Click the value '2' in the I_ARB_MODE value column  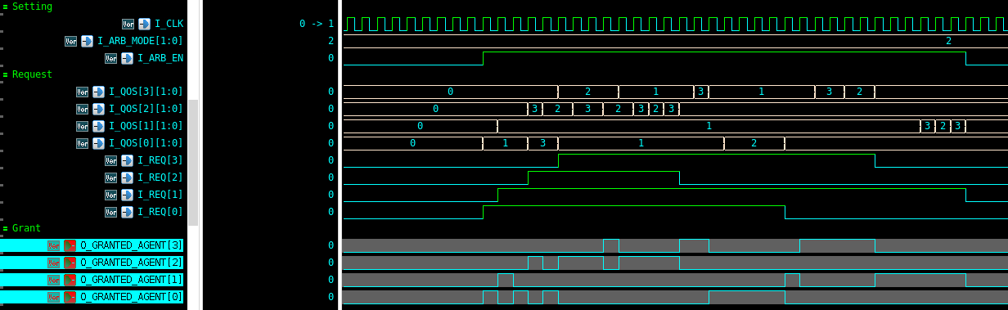(331, 41)
